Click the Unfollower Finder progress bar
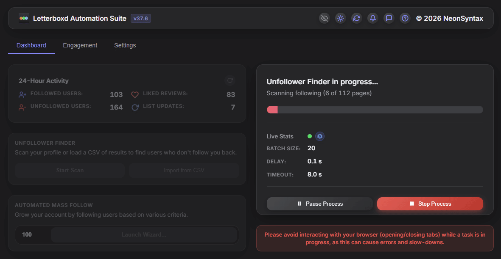The width and height of the screenshot is (501, 259). pos(375,110)
